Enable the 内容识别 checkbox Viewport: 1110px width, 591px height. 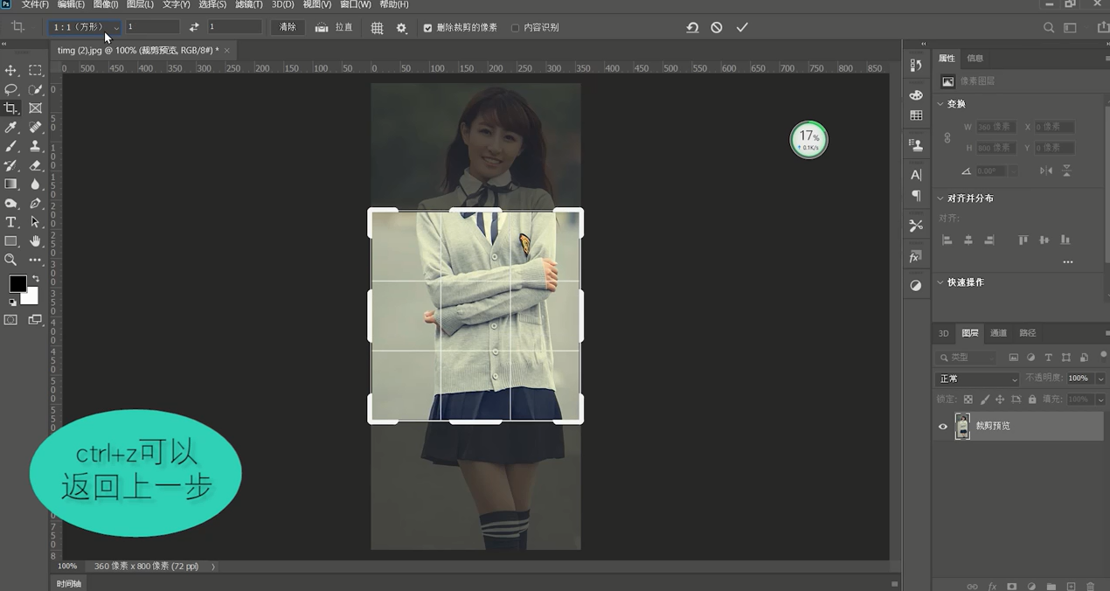point(515,28)
